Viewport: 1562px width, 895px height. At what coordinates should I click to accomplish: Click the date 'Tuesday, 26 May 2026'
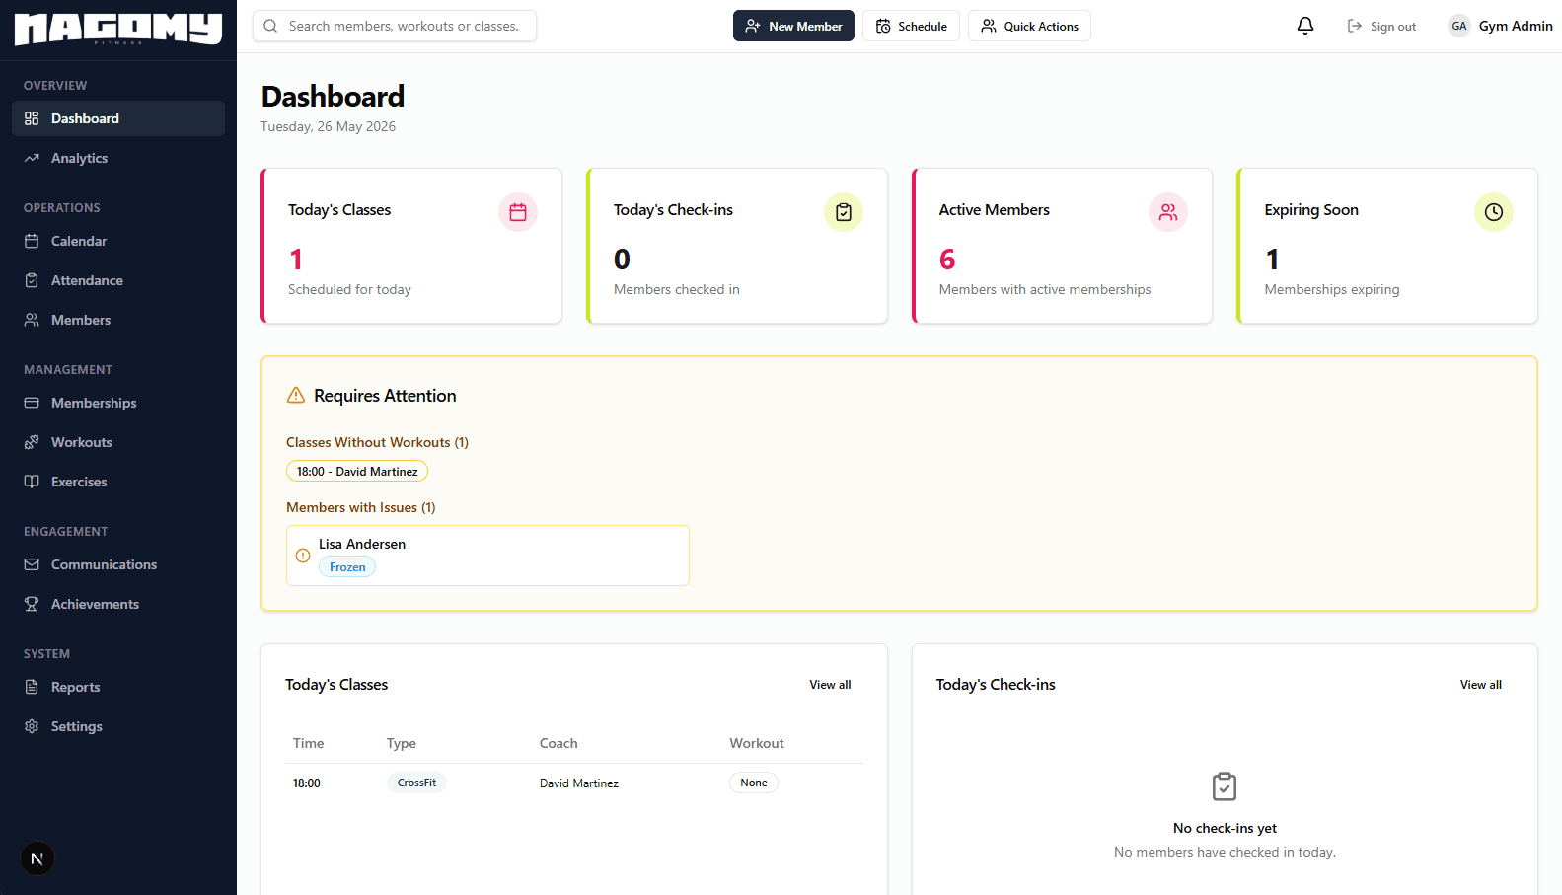[x=329, y=126]
